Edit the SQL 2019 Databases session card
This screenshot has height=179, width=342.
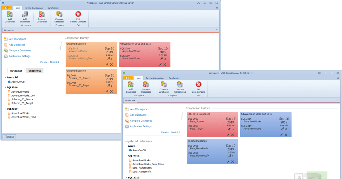pyautogui.click(x=228, y=135)
